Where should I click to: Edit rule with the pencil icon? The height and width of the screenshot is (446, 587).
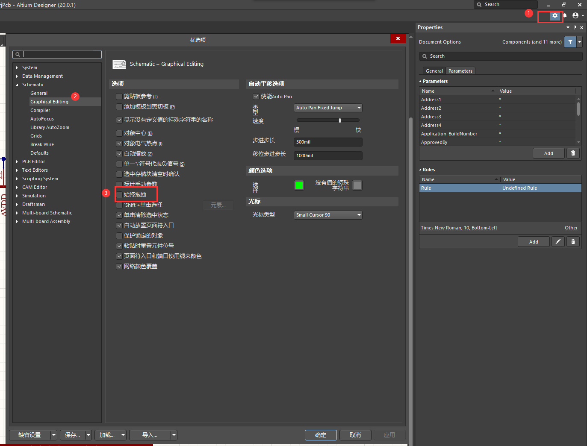558,242
